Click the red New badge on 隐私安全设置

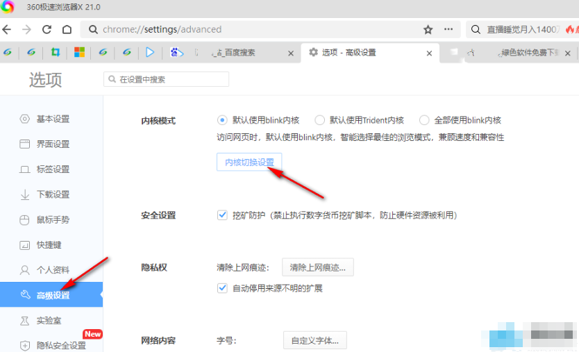pos(92,334)
